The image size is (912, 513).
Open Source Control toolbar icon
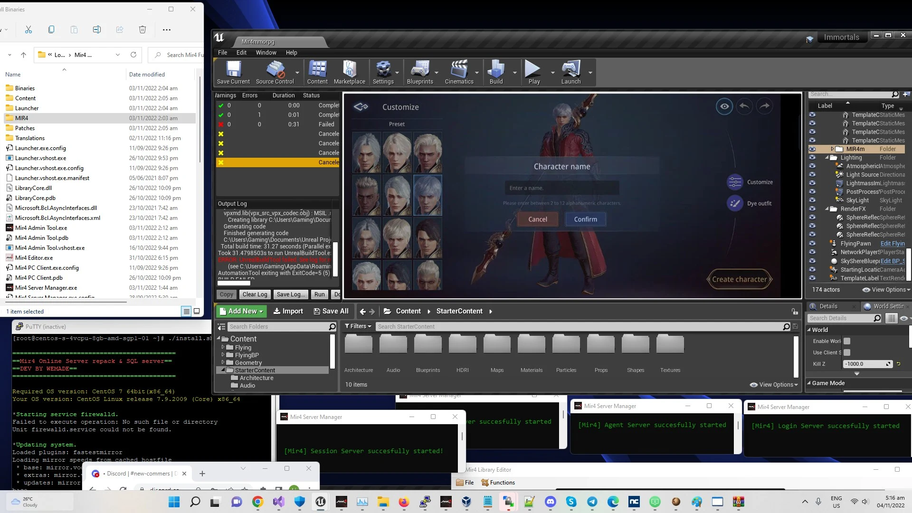click(275, 72)
